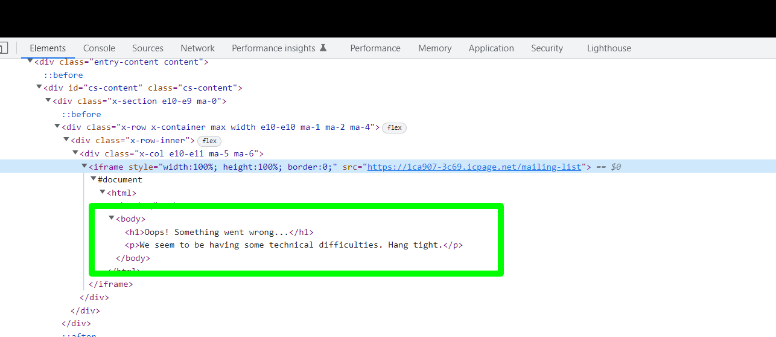Toggle the device toolbar icon
Screen dimensions: 776x337
click(3, 48)
